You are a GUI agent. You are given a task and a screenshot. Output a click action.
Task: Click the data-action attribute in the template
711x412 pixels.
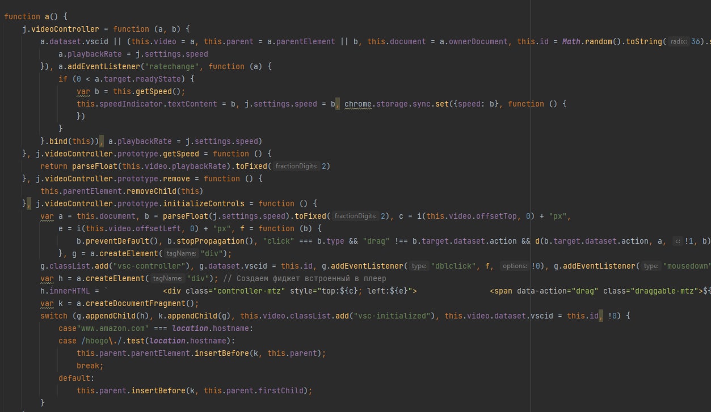[x=542, y=291]
